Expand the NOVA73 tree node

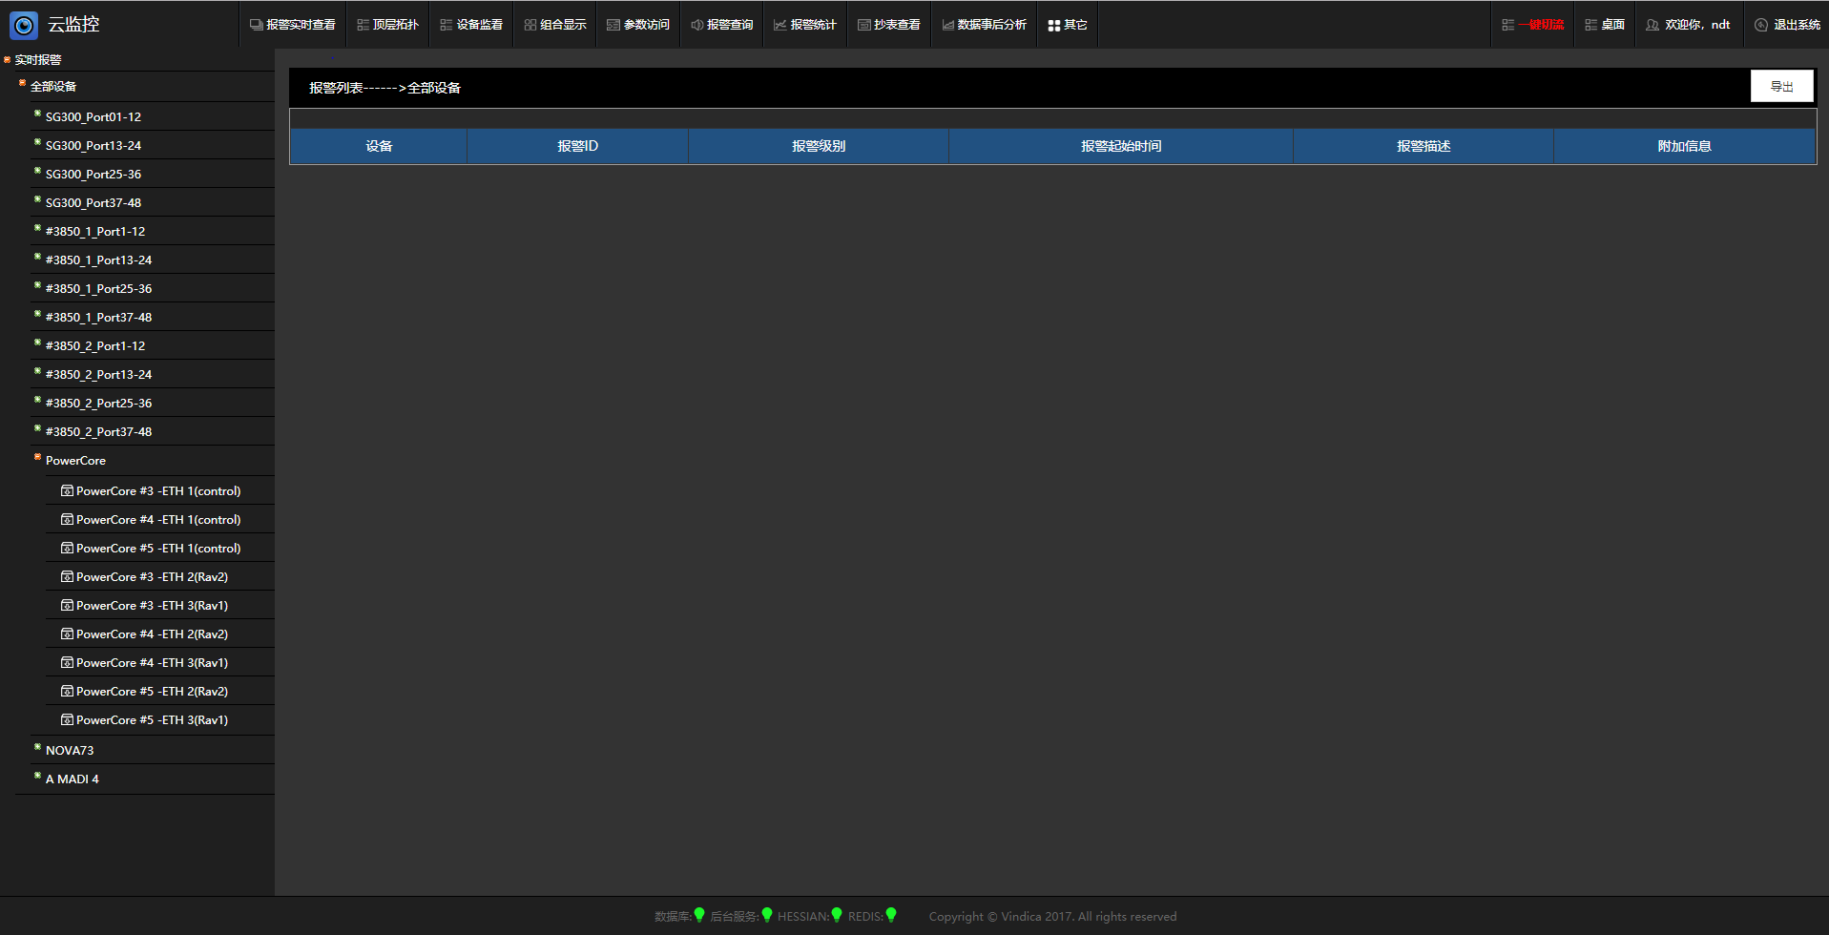point(37,748)
